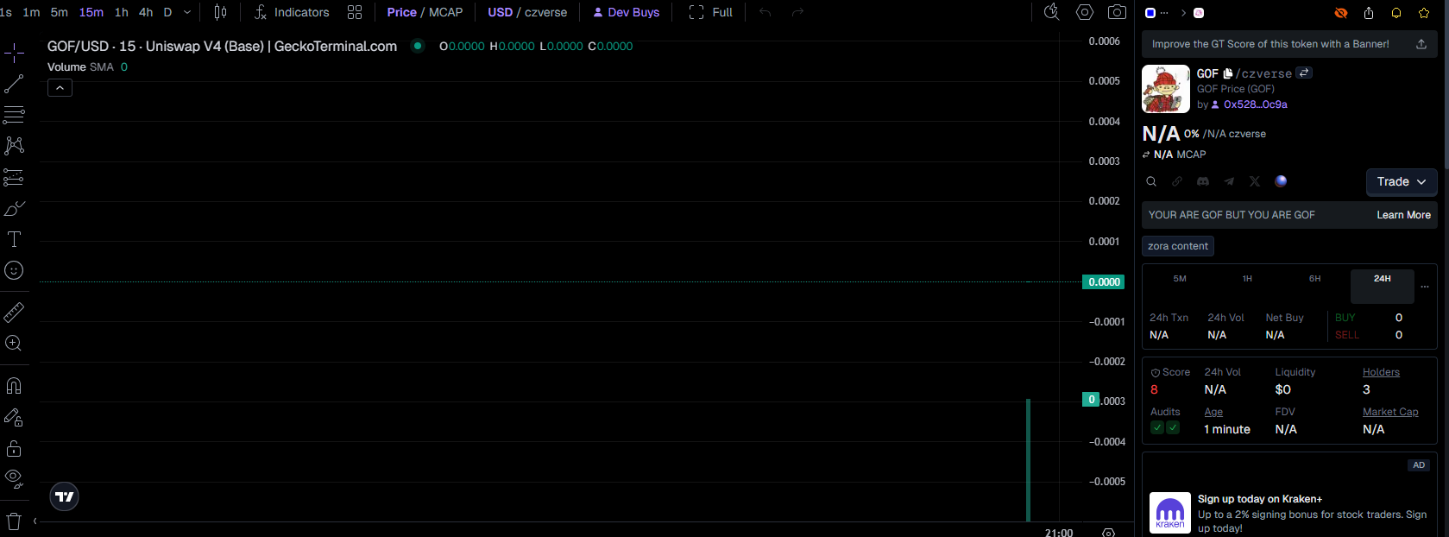The height and width of the screenshot is (537, 1449).
Task: Open the token's Telegram link
Action: 1229,181
